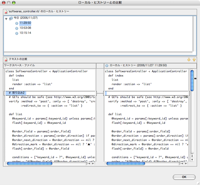Click the left pane horizontal scrollbar thumb
Image resolution: width=200 pixels, height=185 pixels.
[30, 163]
